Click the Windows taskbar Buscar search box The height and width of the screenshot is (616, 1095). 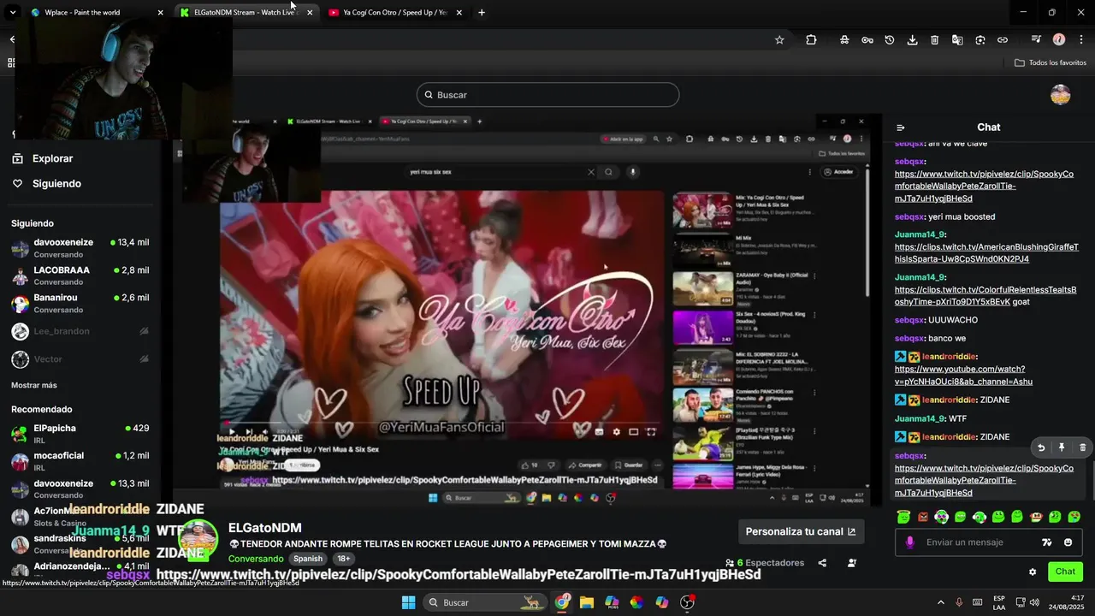[x=485, y=602]
